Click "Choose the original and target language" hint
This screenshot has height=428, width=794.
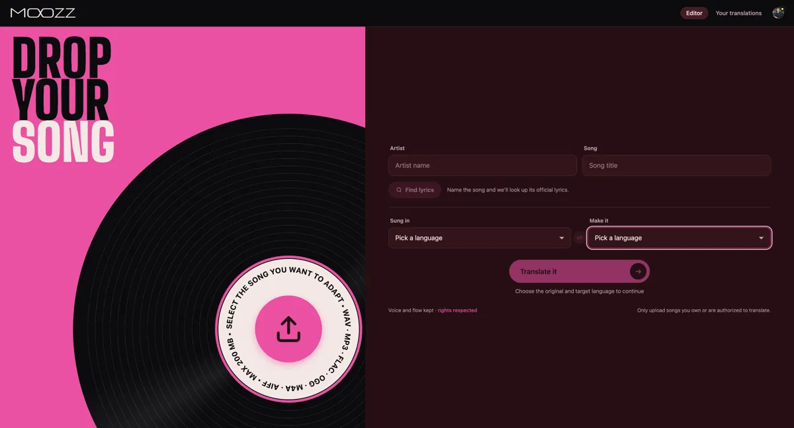(x=580, y=291)
